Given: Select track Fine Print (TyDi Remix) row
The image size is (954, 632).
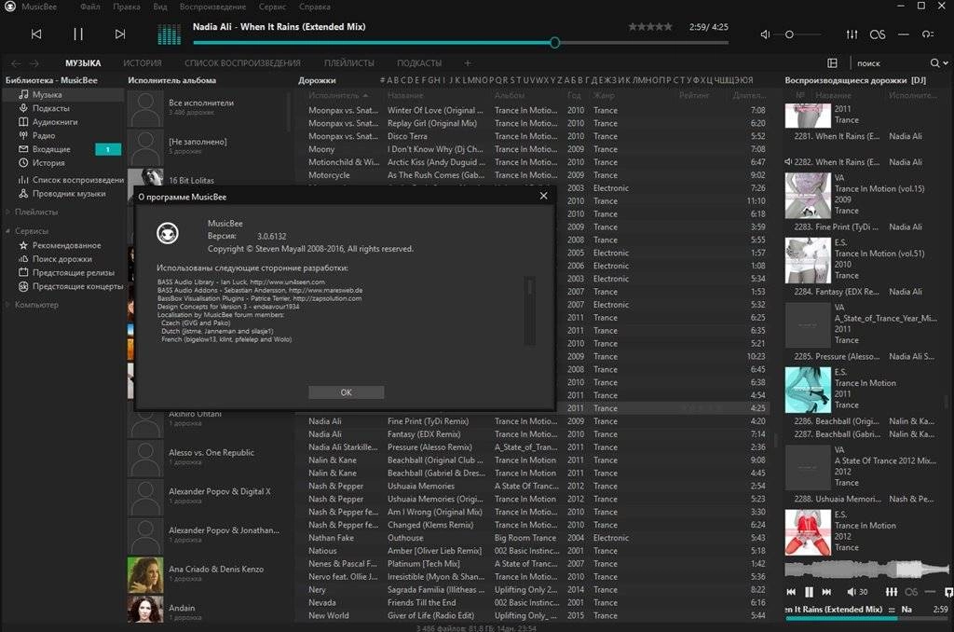Looking at the screenshot, I should [x=532, y=421].
